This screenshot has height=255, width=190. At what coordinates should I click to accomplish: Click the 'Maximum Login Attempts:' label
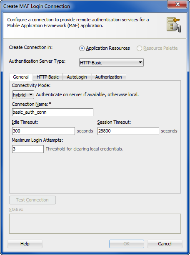click(x=37, y=140)
